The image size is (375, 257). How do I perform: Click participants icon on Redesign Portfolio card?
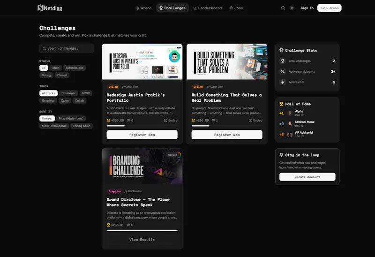(x=128, y=121)
